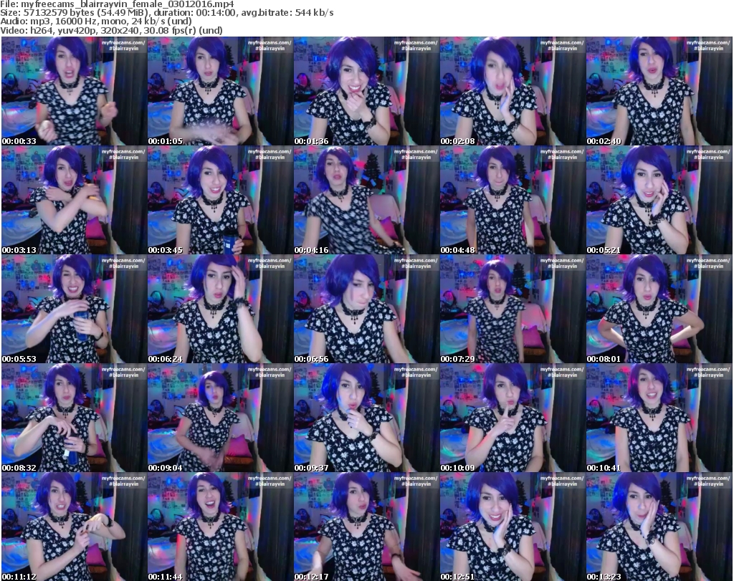Click the "File: myfreecams_blairrayvin_female_03012016.mp4" header line

point(117,4)
